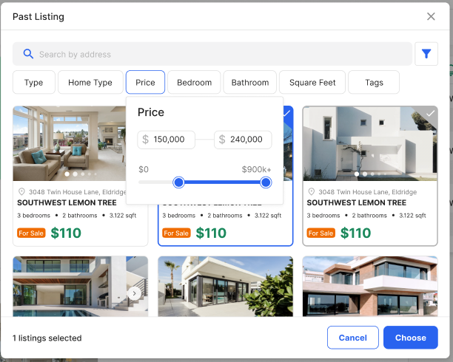
Task: Collapse the Price filter chip
Action: click(145, 82)
